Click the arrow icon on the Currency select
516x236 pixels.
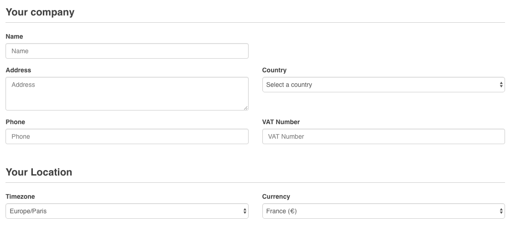[501, 211]
